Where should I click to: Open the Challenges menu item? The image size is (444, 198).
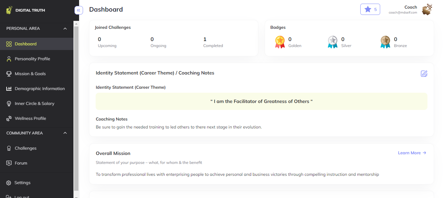tap(25, 148)
